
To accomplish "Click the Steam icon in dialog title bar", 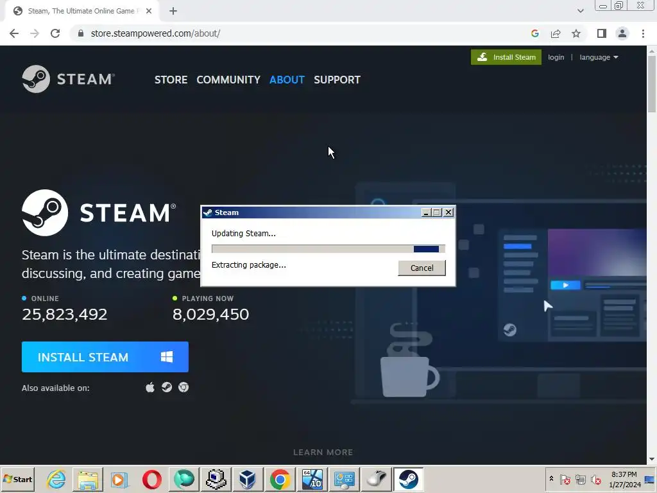I will (207, 212).
